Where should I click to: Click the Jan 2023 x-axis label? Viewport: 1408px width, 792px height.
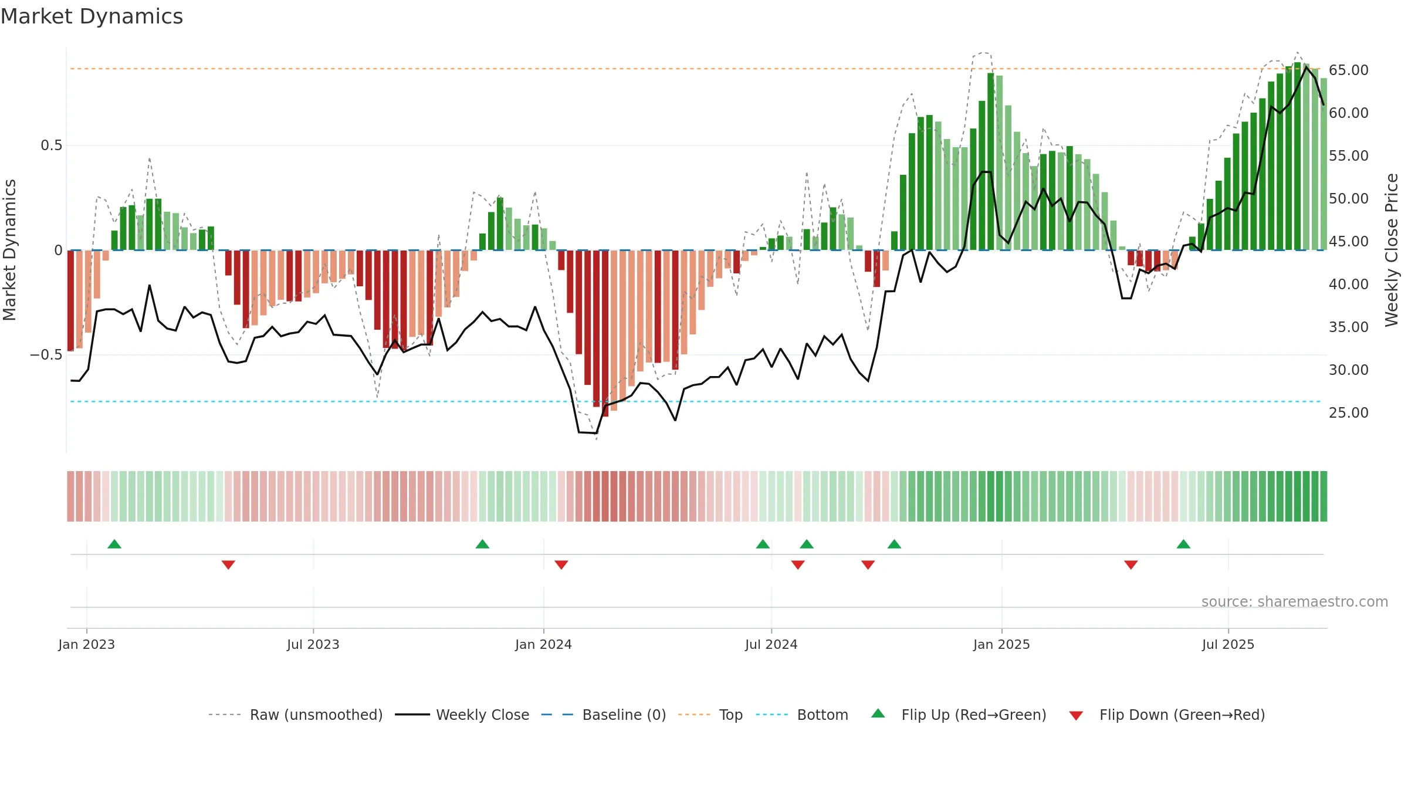pos(87,644)
